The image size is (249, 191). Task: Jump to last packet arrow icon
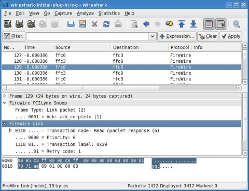(193, 24)
